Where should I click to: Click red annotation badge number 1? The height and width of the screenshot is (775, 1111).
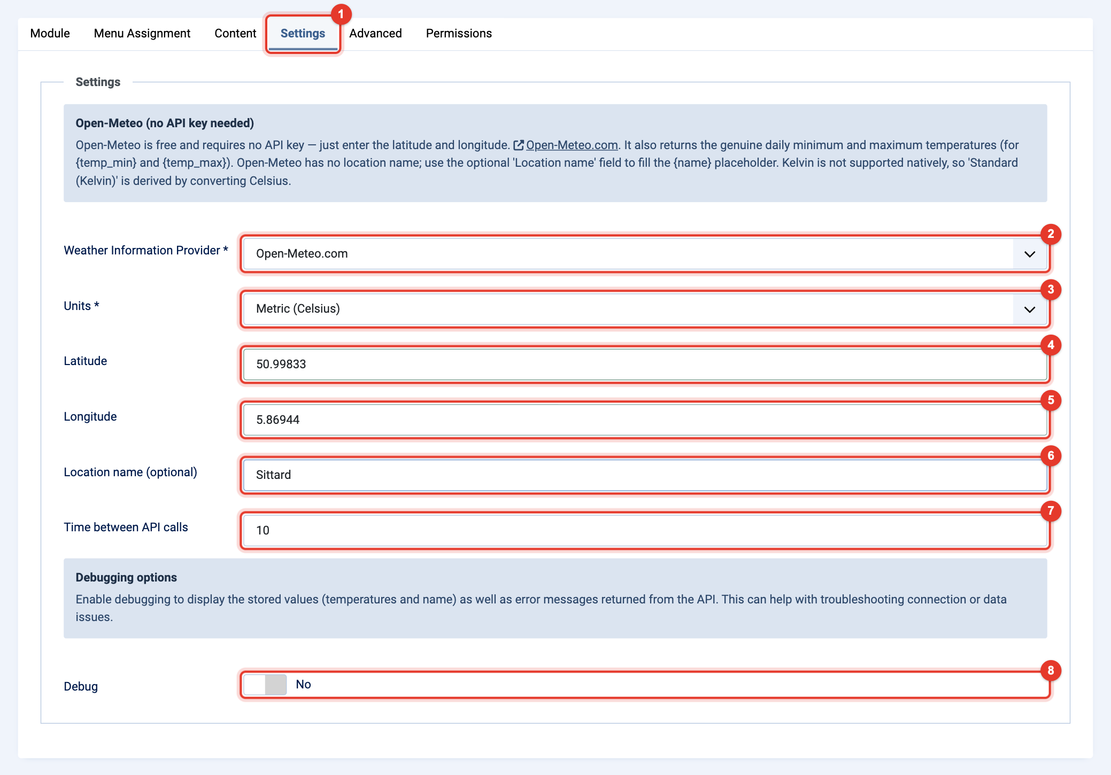click(x=341, y=14)
